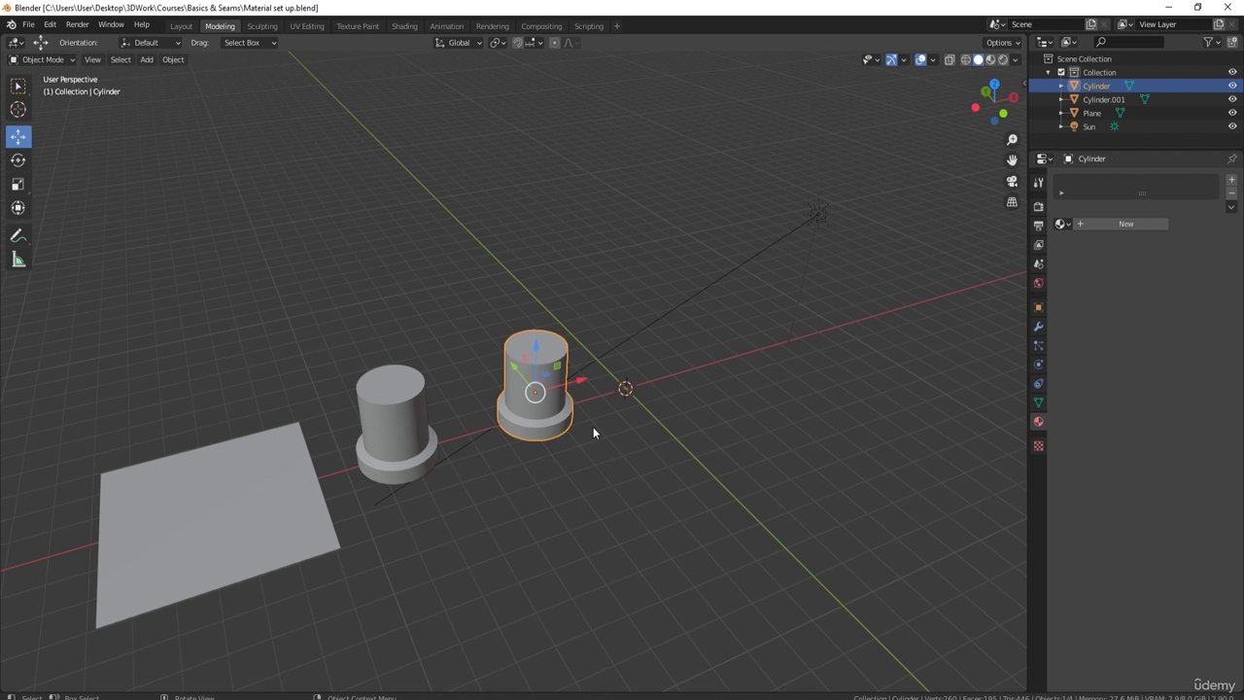Viewport: 1244px width, 700px height.
Task: Hide the Cylinder object in outliner
Action: (1232, 86)
